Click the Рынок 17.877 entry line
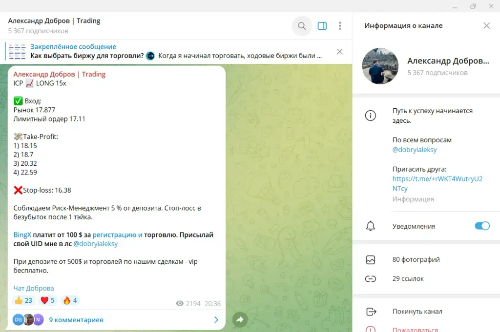 [x=34, y=110]
